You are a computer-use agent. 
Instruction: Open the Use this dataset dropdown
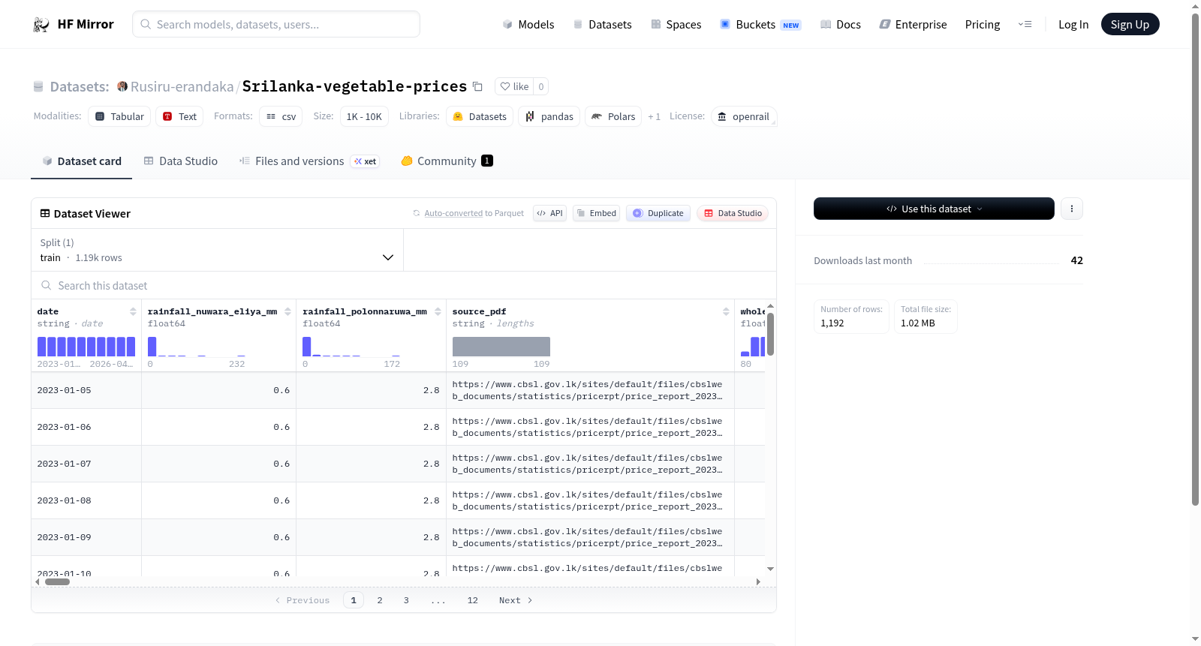click(934, 209)
